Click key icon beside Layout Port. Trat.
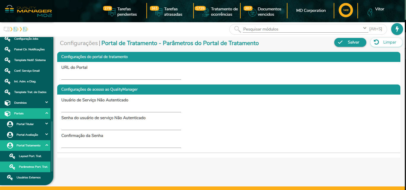 (12, 156)
